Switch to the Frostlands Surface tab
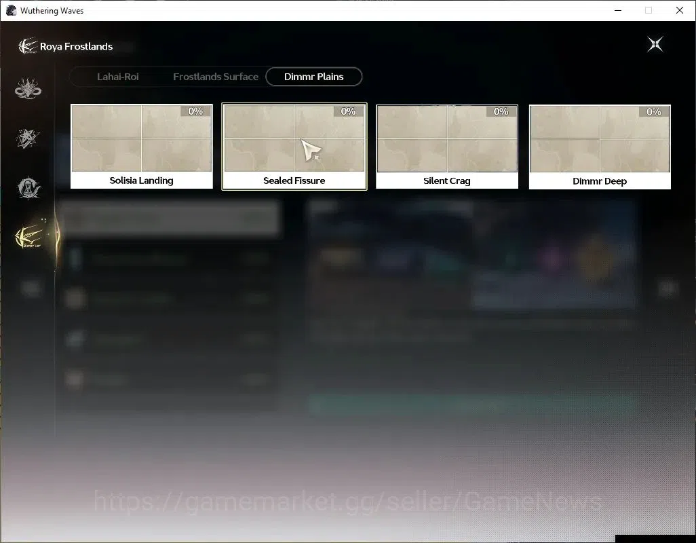Image resolution: width=696 pixels, height=543 pixels. tap(216, 77)
